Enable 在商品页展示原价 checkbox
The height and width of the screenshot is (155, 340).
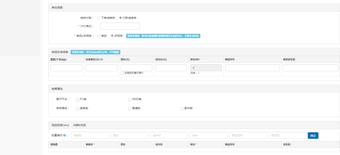click(x=122, y=73)
